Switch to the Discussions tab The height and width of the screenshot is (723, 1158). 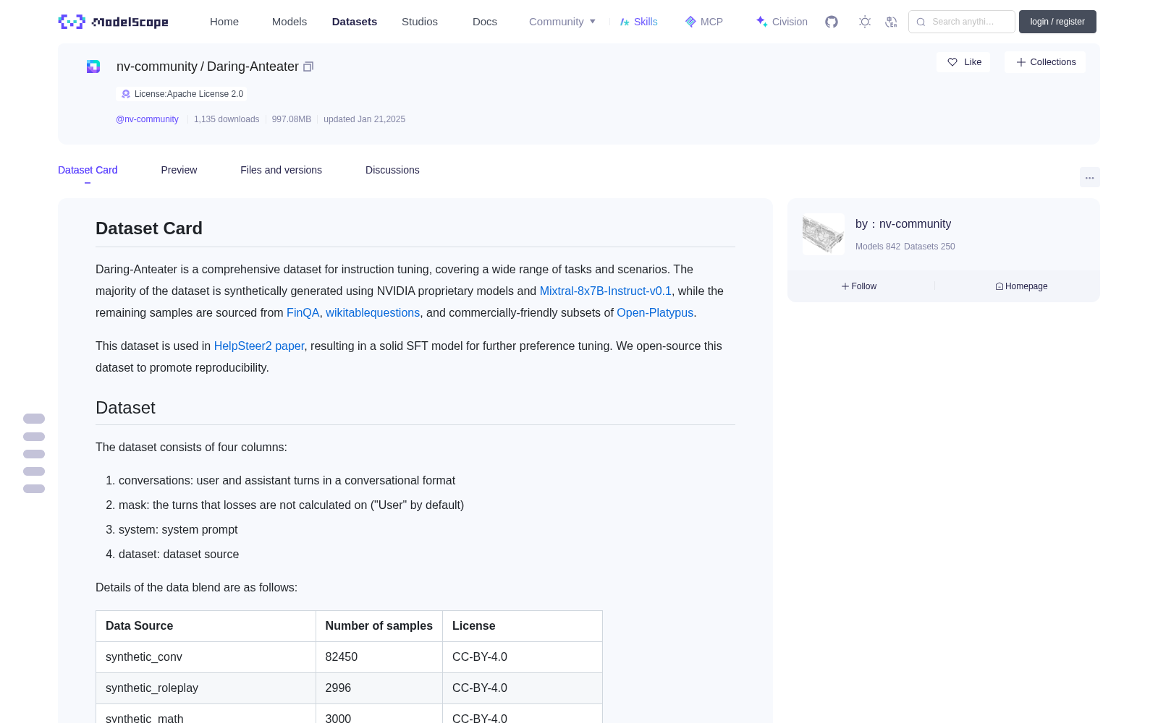pos(392,170)
